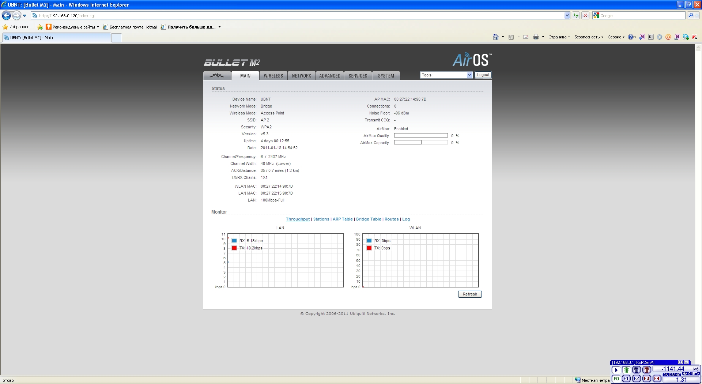Image resolution: width=702 pixels, height=384 pixels.
Task: Switch to the MAIN tab
Action: click(245, 76)
